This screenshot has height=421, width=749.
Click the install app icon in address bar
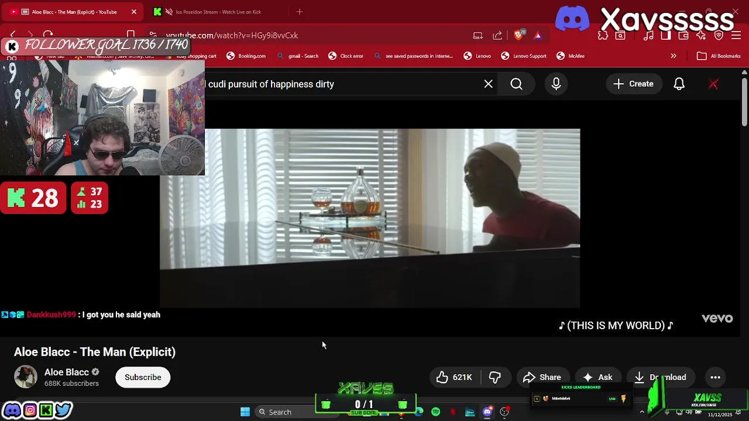coord(478,35)
